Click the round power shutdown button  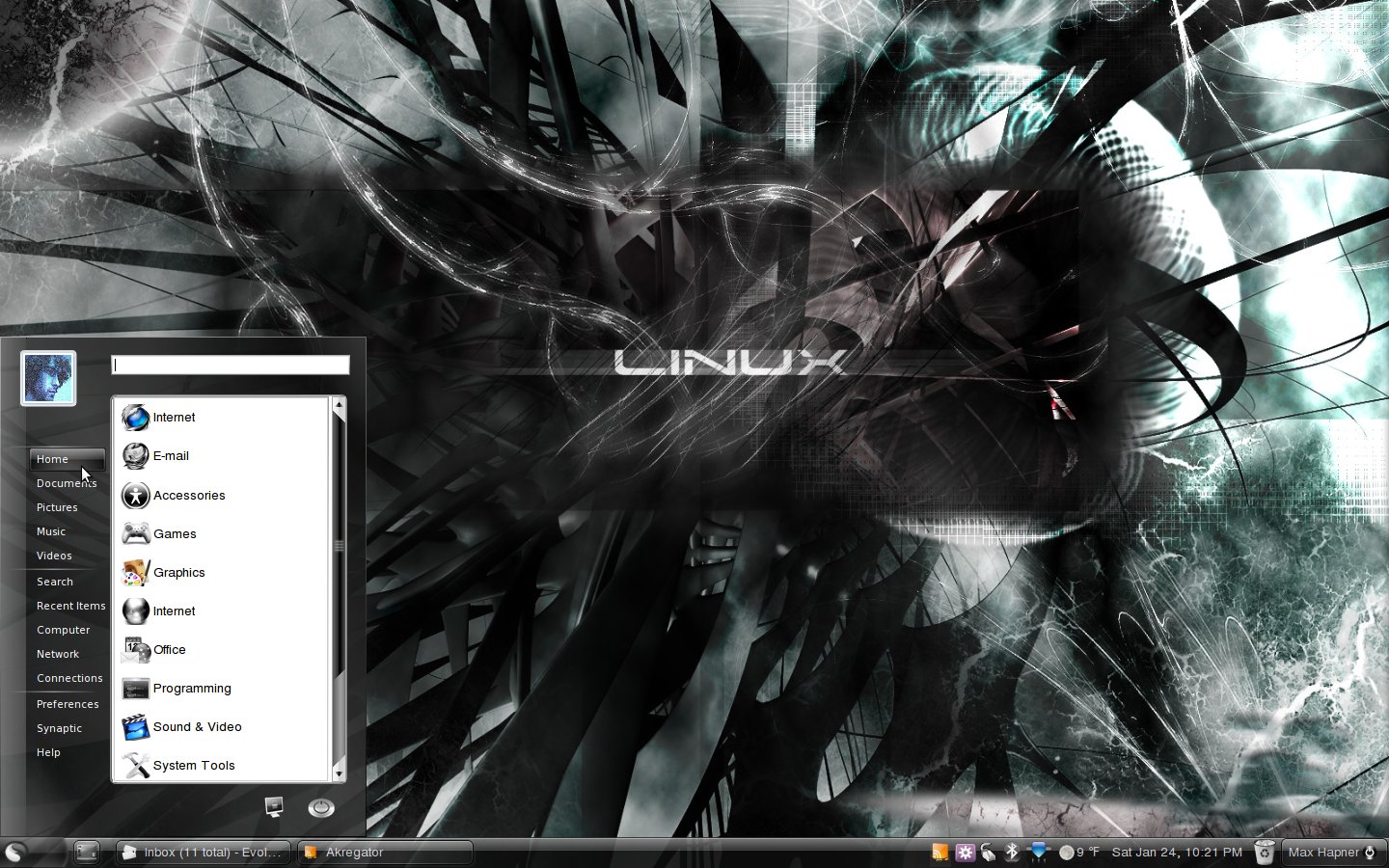click(321, 807)
